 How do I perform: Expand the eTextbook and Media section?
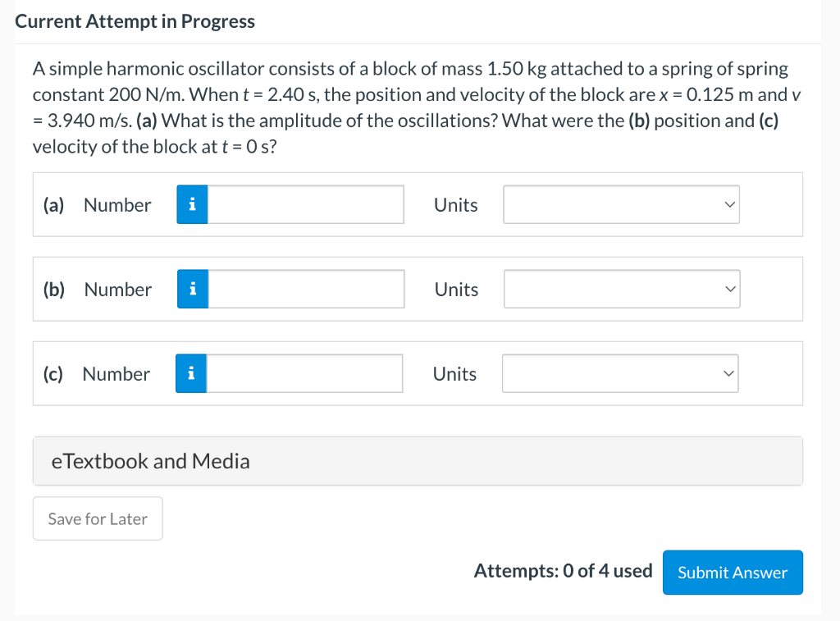(x=417, y=461)
